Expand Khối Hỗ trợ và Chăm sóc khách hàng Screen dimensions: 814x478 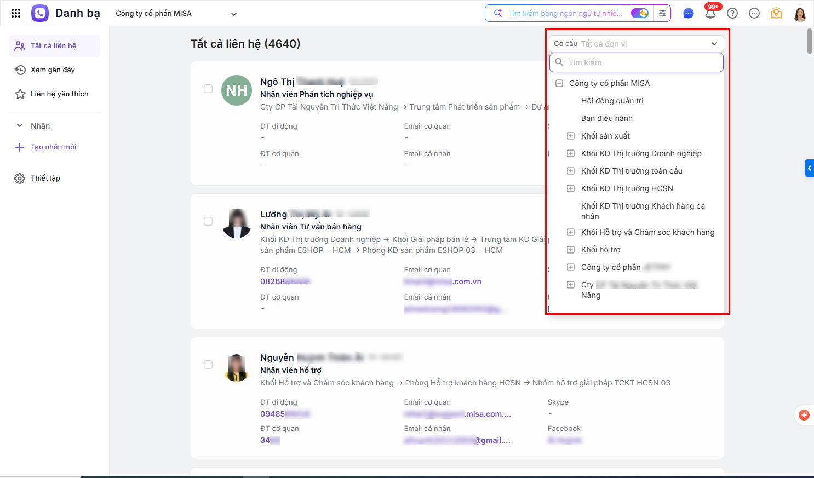571,232
